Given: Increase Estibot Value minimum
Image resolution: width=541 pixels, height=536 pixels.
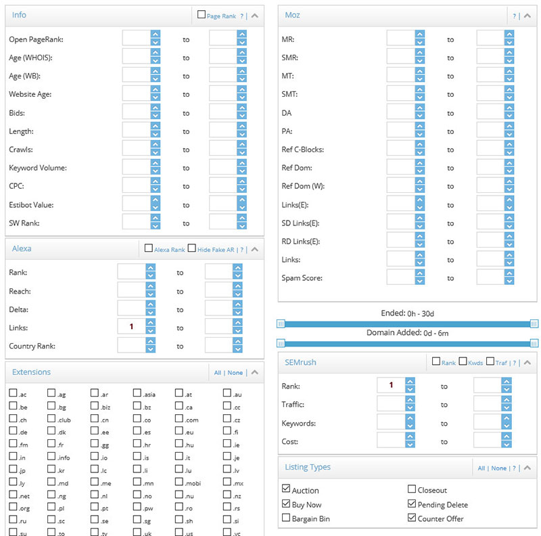Looking at the screenshot, I should click(x=156, y=199).
